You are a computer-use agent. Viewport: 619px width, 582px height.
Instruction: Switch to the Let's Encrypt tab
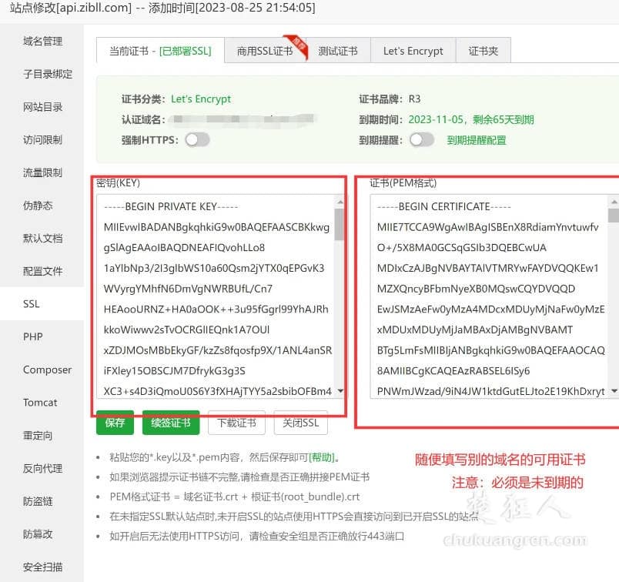coord(413,50)
